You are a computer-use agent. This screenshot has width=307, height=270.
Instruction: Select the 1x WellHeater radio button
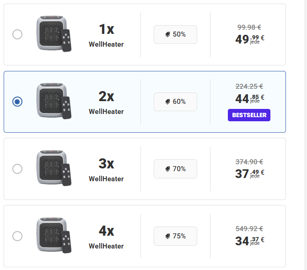(17, 34)
